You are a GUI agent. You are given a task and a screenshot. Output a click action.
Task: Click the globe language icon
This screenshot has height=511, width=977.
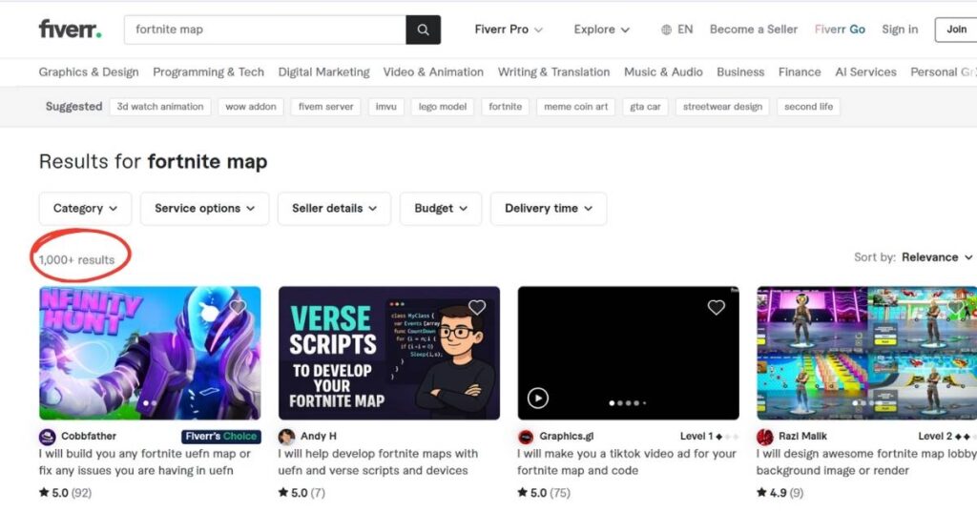[667, 30]
